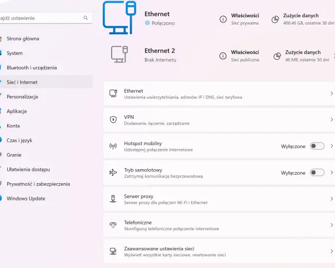
Task: Open the Konta settings category
Action: click(46, 126)
